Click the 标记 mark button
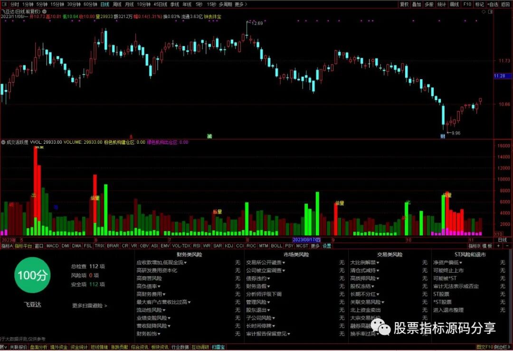The height and width of the screenshot is (351, 513). [x=480, y=4]
